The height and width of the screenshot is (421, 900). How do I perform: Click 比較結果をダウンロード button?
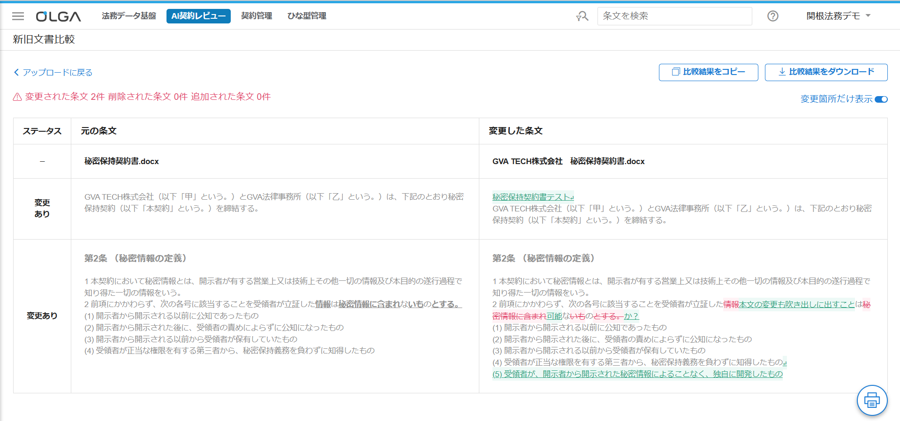[x=826, y=72]
